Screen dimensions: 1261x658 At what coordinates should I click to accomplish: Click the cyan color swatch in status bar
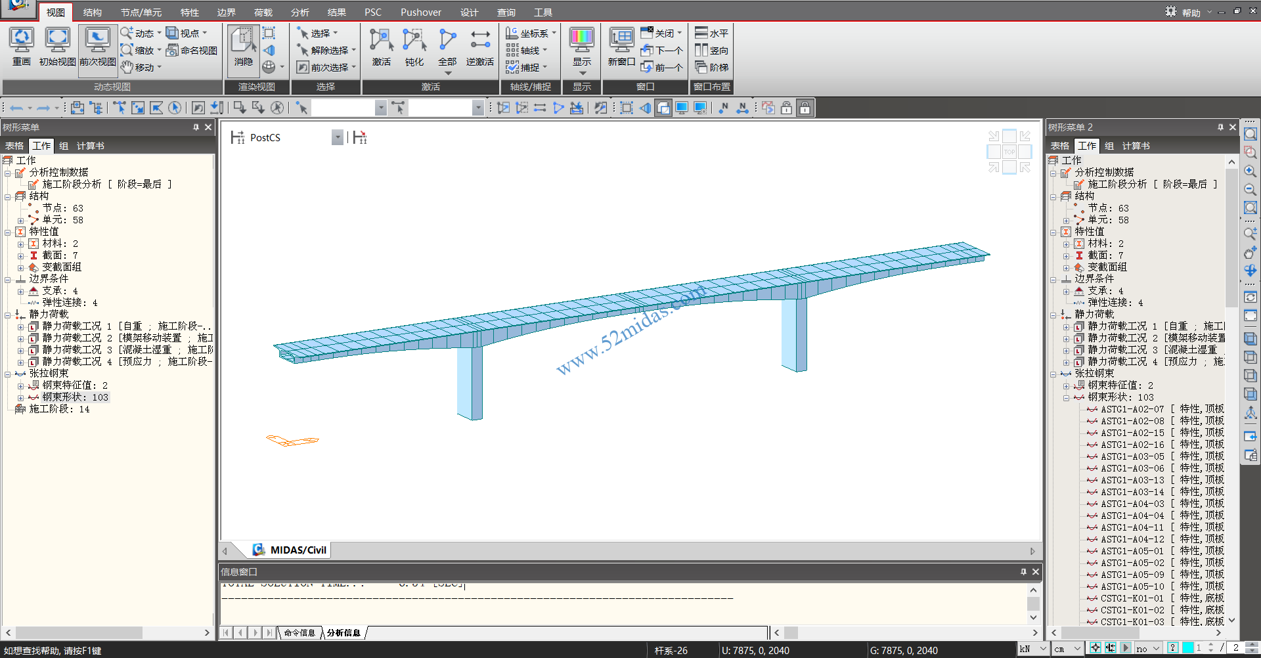coord(1187,648)
